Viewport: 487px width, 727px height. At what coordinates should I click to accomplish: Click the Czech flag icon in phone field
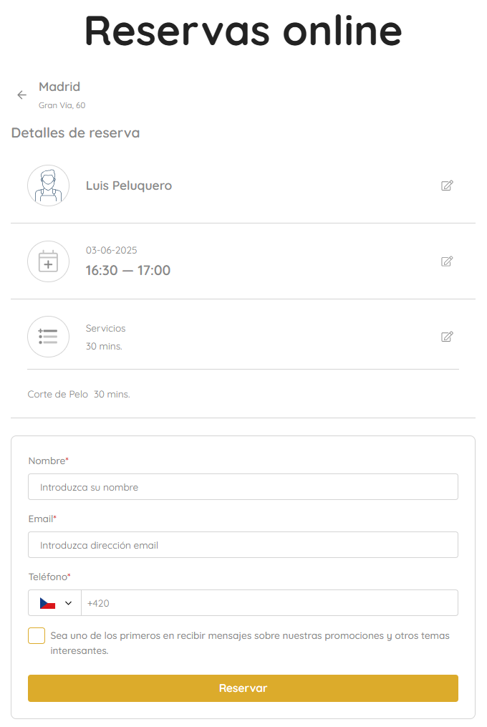click(x=46, y=602)
